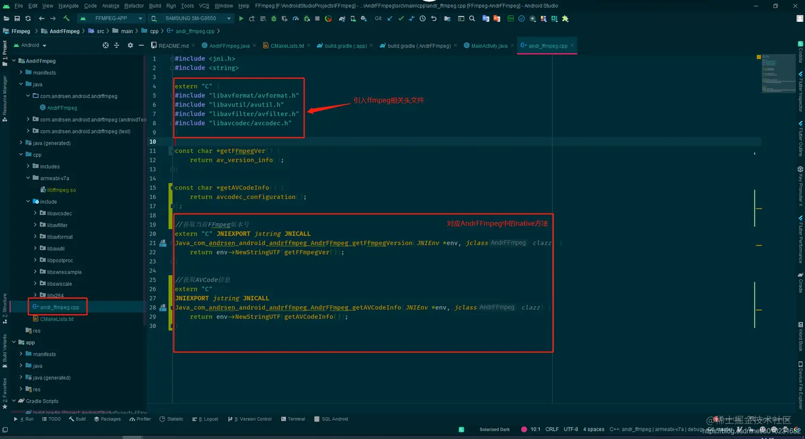Click the Make Project hammer icon

67,19
